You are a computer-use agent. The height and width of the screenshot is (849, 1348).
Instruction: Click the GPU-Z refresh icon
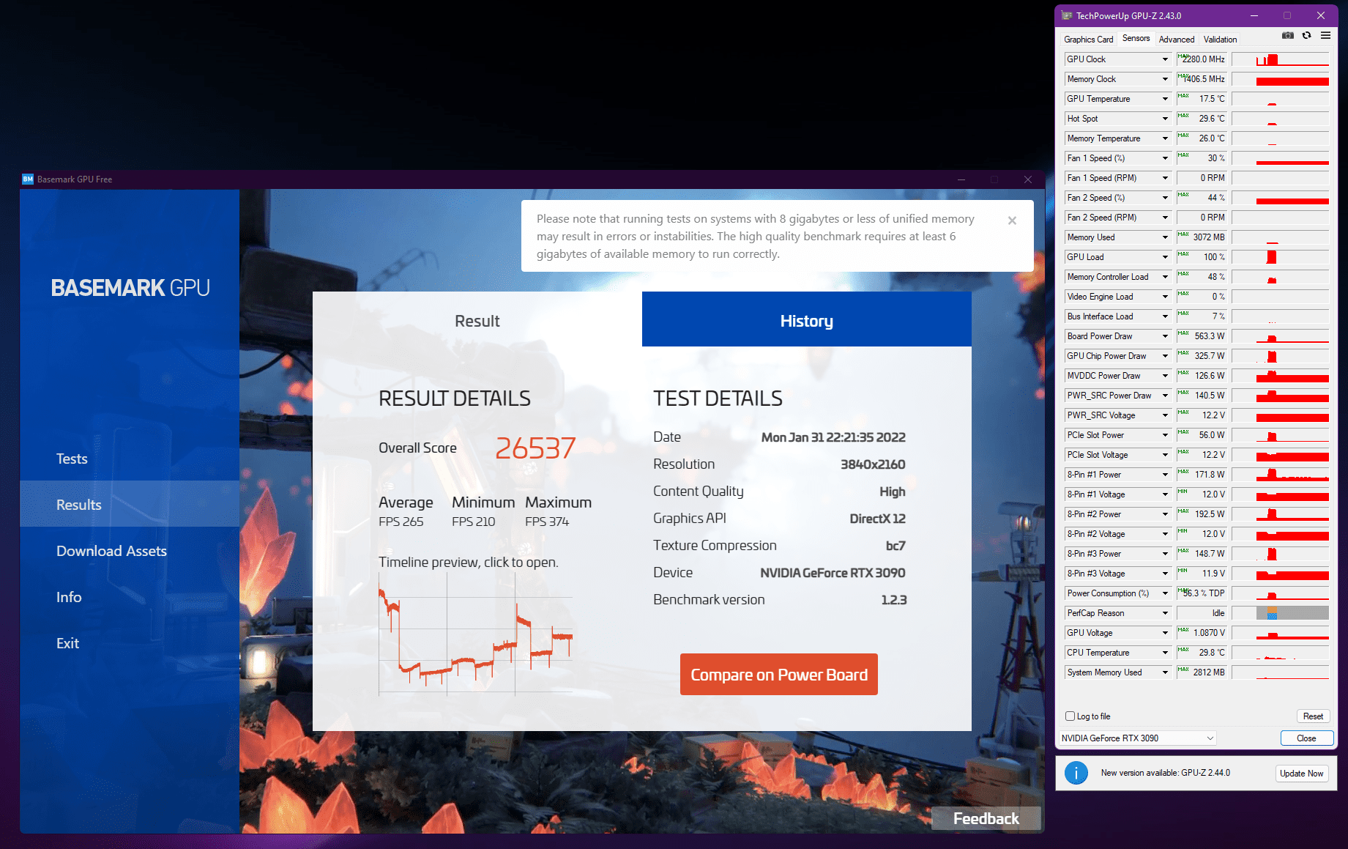1306,35
